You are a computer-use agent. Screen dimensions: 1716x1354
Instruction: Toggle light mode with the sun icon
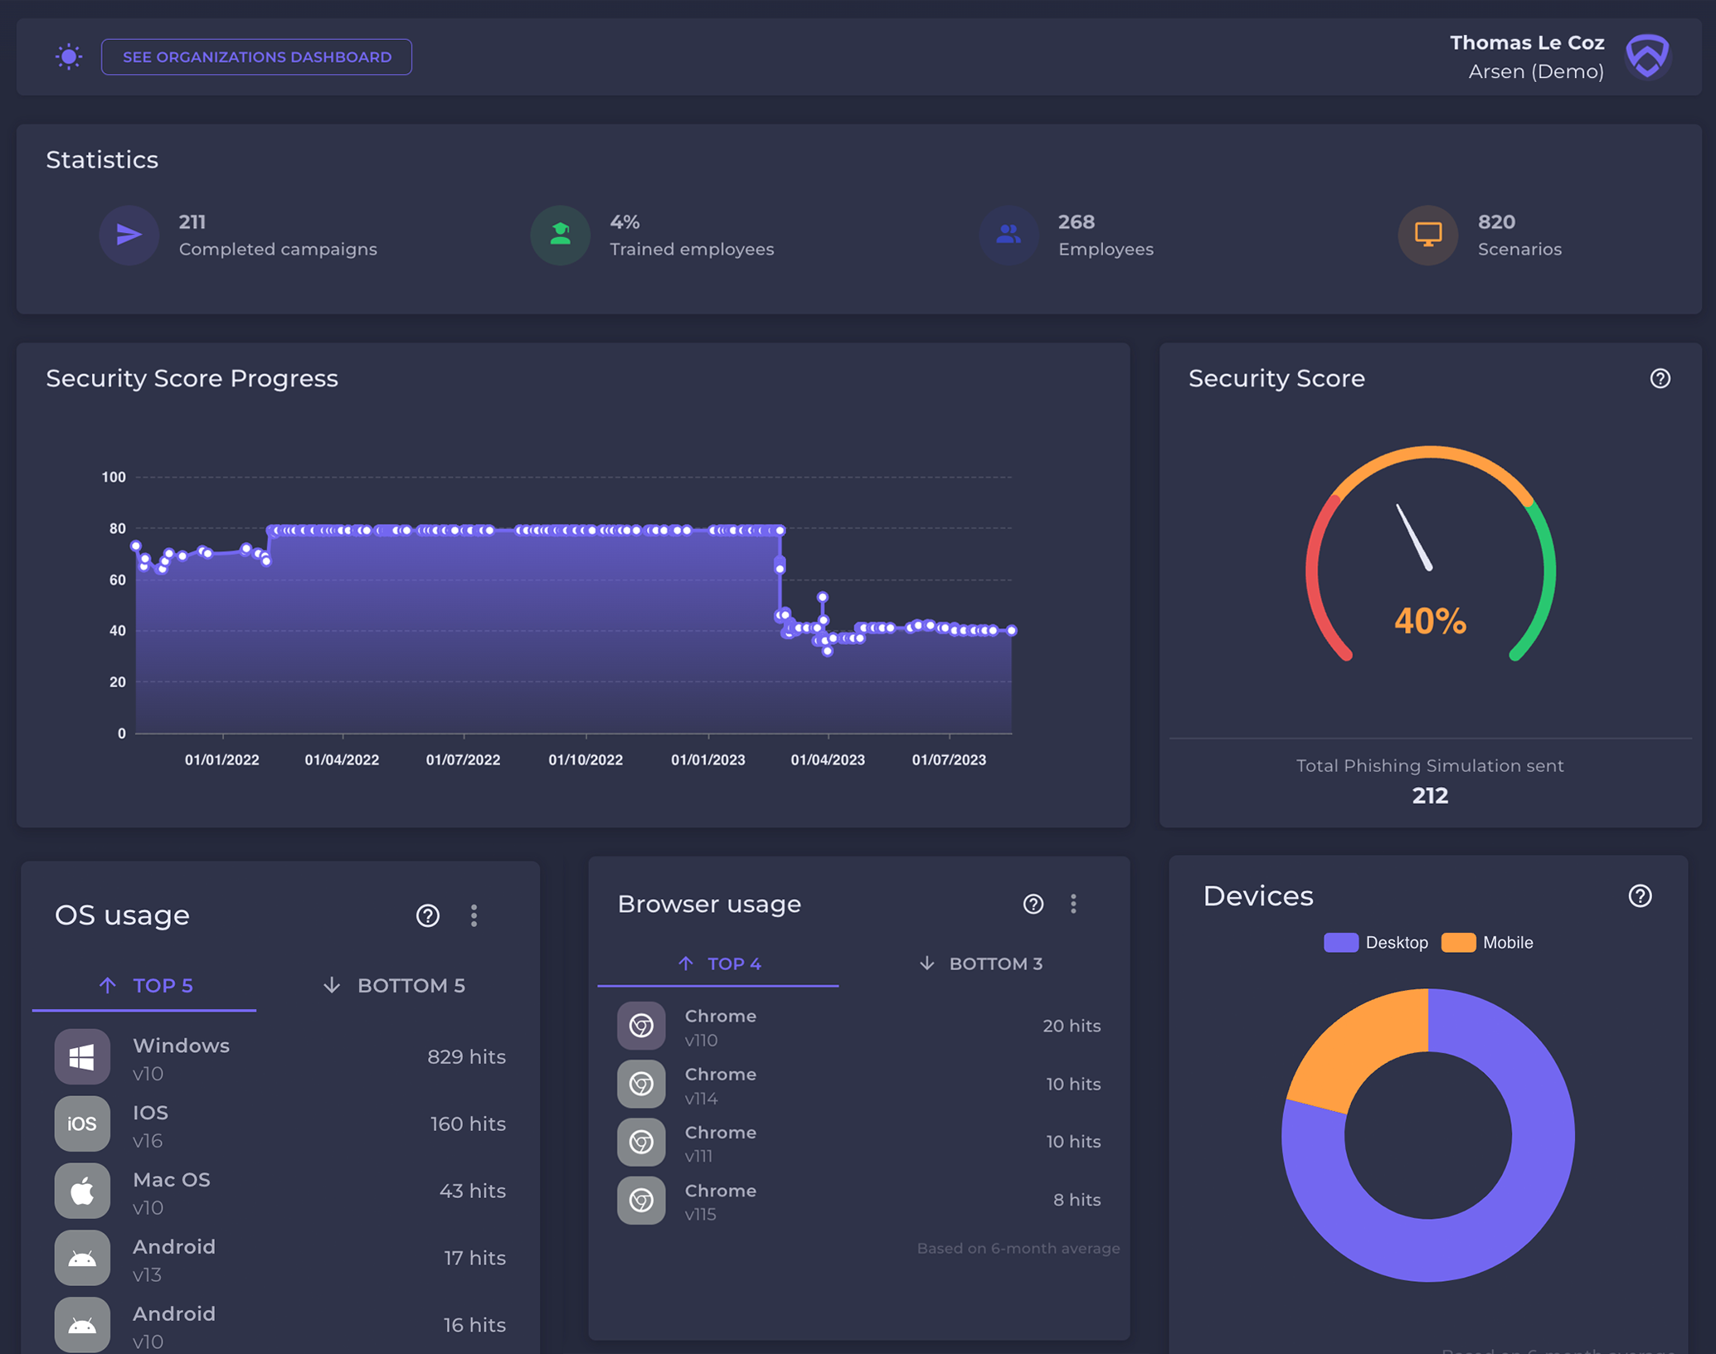[x=69, y=57]
